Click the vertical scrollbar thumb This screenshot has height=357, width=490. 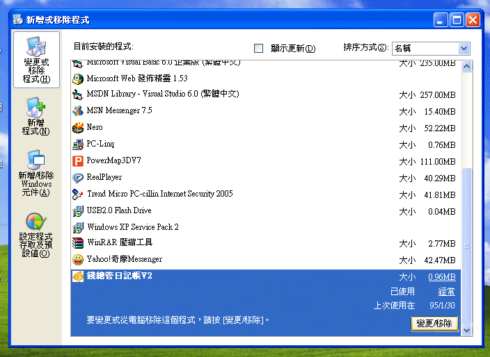466,246
